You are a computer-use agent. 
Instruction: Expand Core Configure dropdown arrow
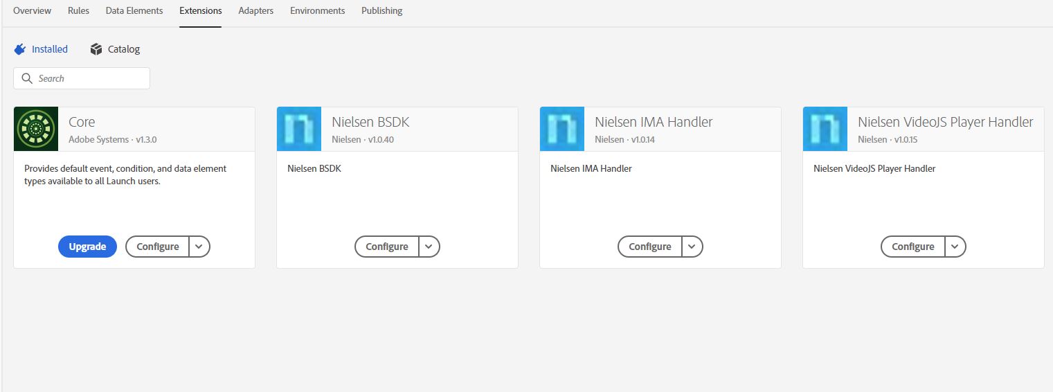(x=199, y=247)
